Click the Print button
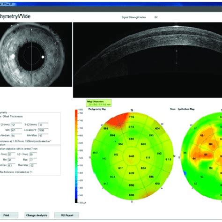 click(x=9, y=215)
